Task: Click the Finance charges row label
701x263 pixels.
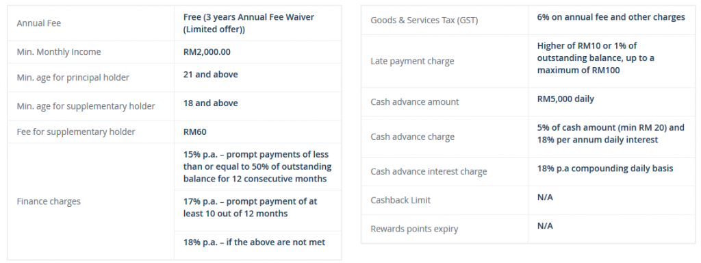Action: pyautogui.click(x=49, y=201)
